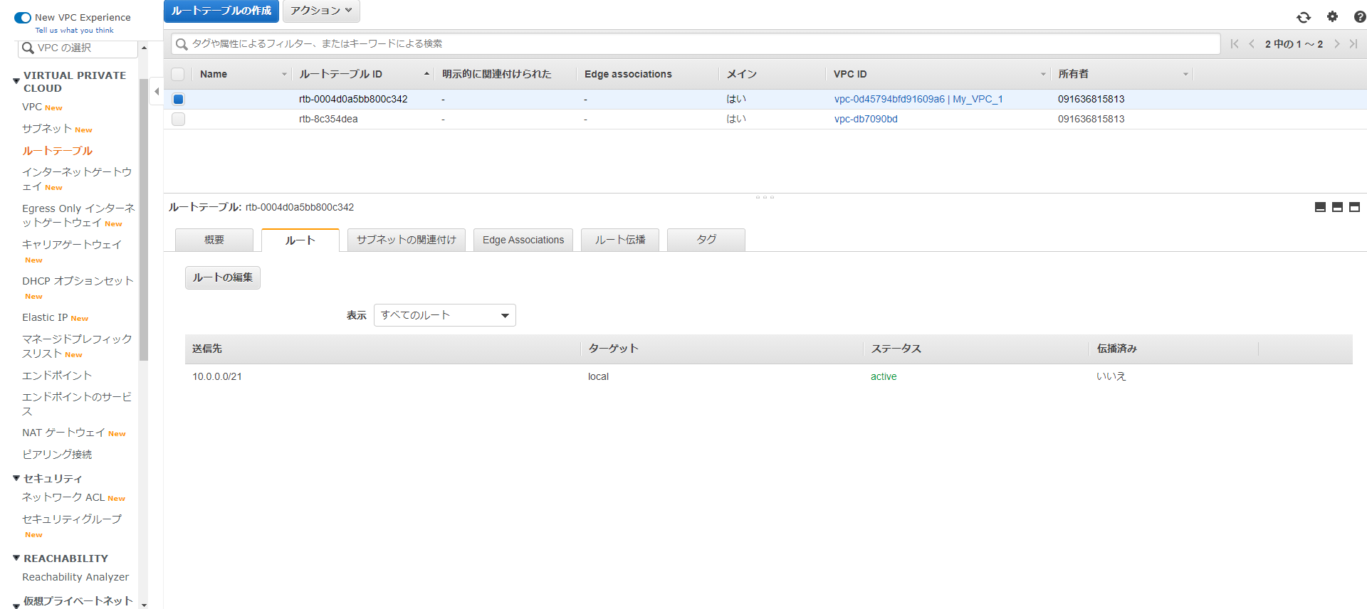This screenshot has height=609, width=1367.
Task: Focus the tag and attribute filter search box
Action: pyautogui.click(x=696, y=44)
